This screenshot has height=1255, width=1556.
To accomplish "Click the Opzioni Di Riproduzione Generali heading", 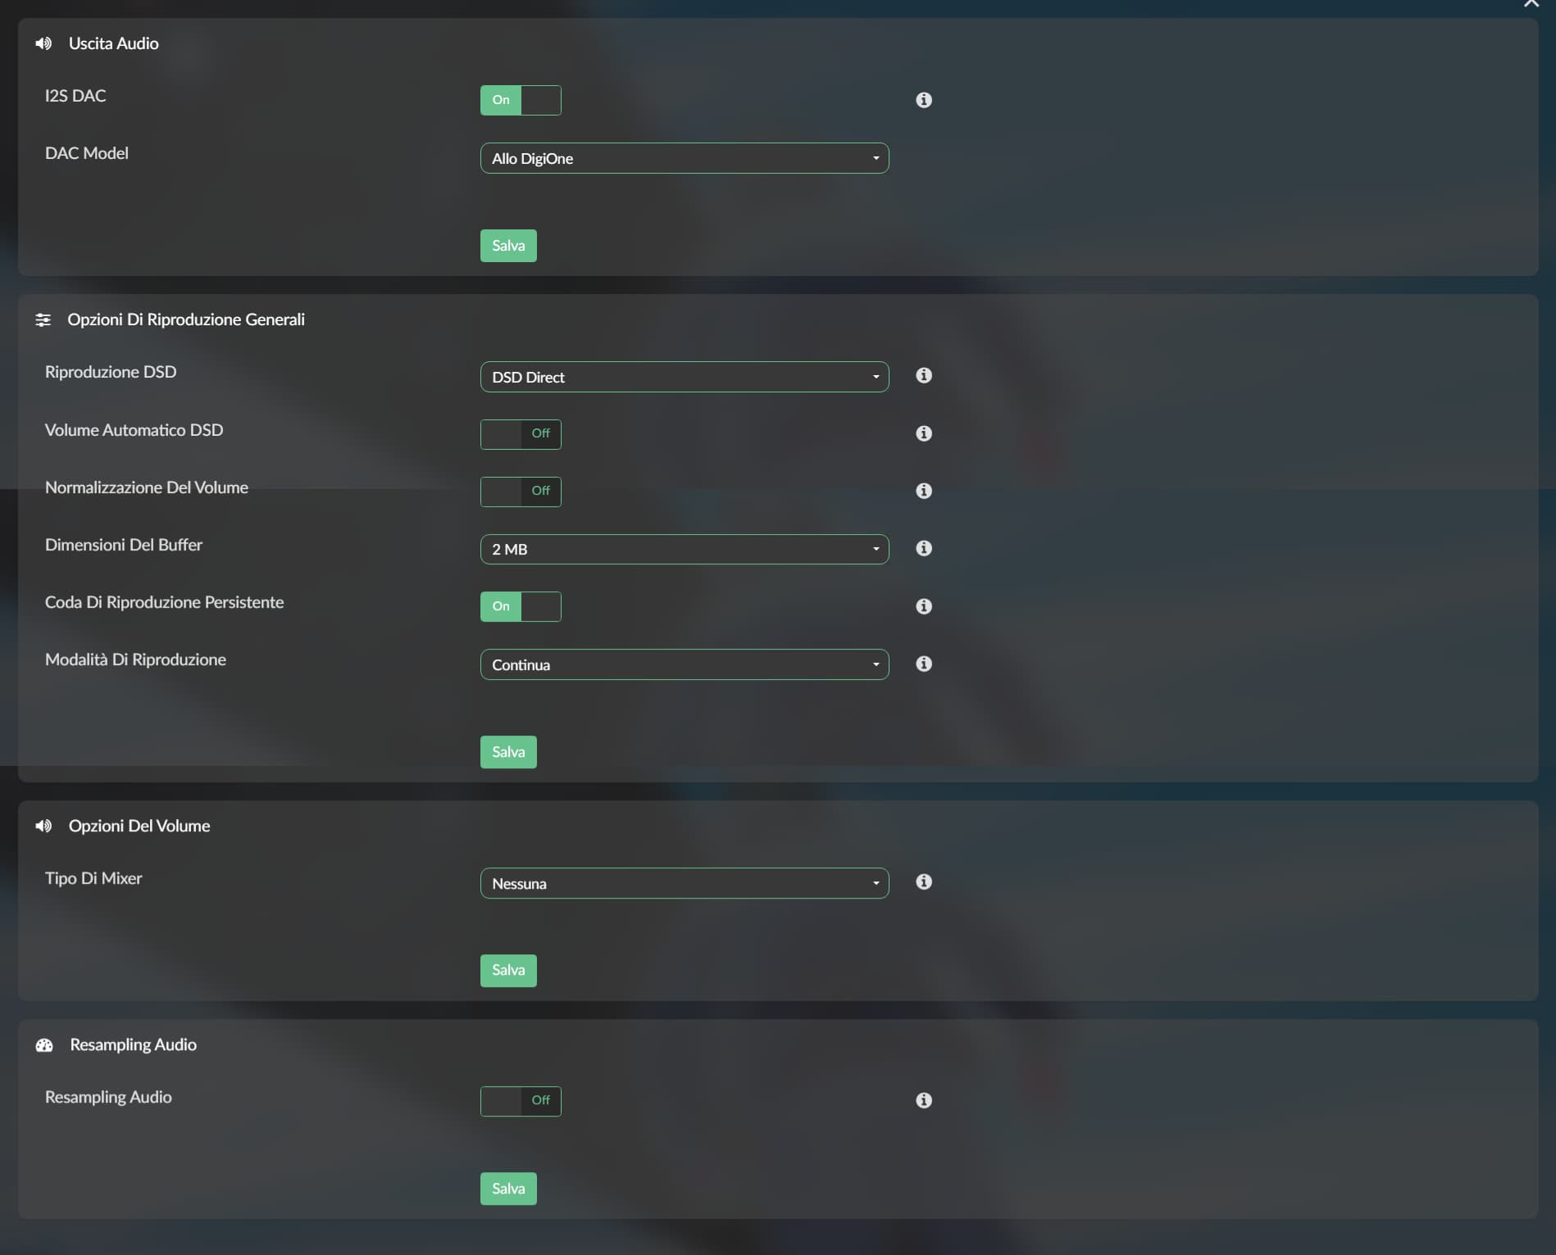I will (x=186, y=319).
